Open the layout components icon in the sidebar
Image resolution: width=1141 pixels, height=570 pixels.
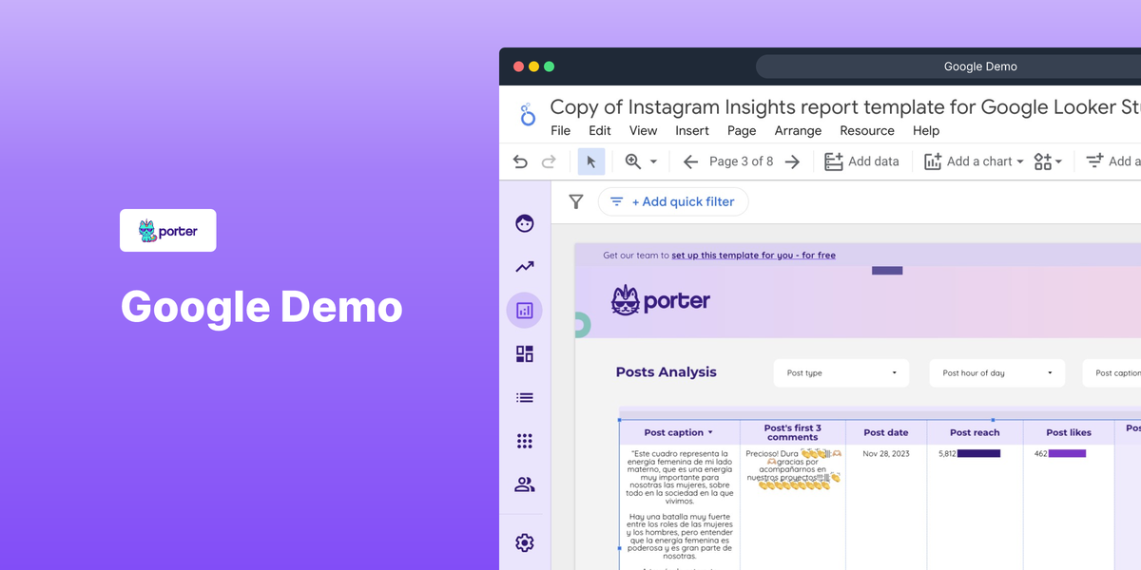pos(524,353)
